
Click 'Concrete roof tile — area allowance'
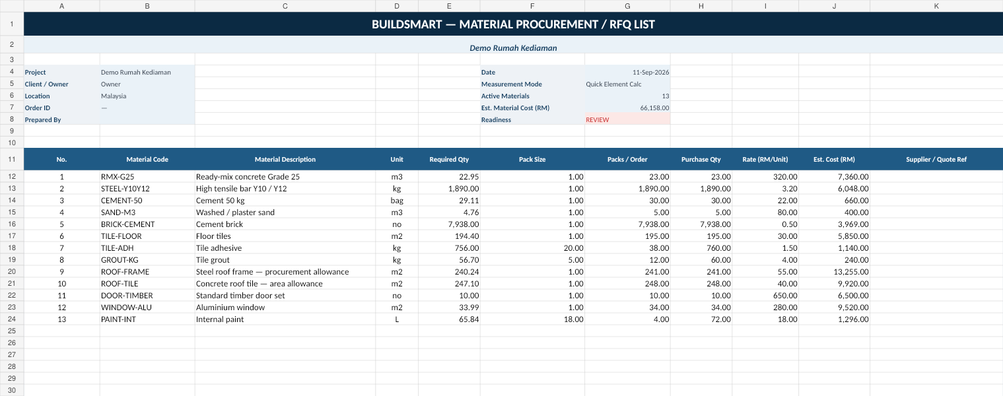tap(285, 284)
